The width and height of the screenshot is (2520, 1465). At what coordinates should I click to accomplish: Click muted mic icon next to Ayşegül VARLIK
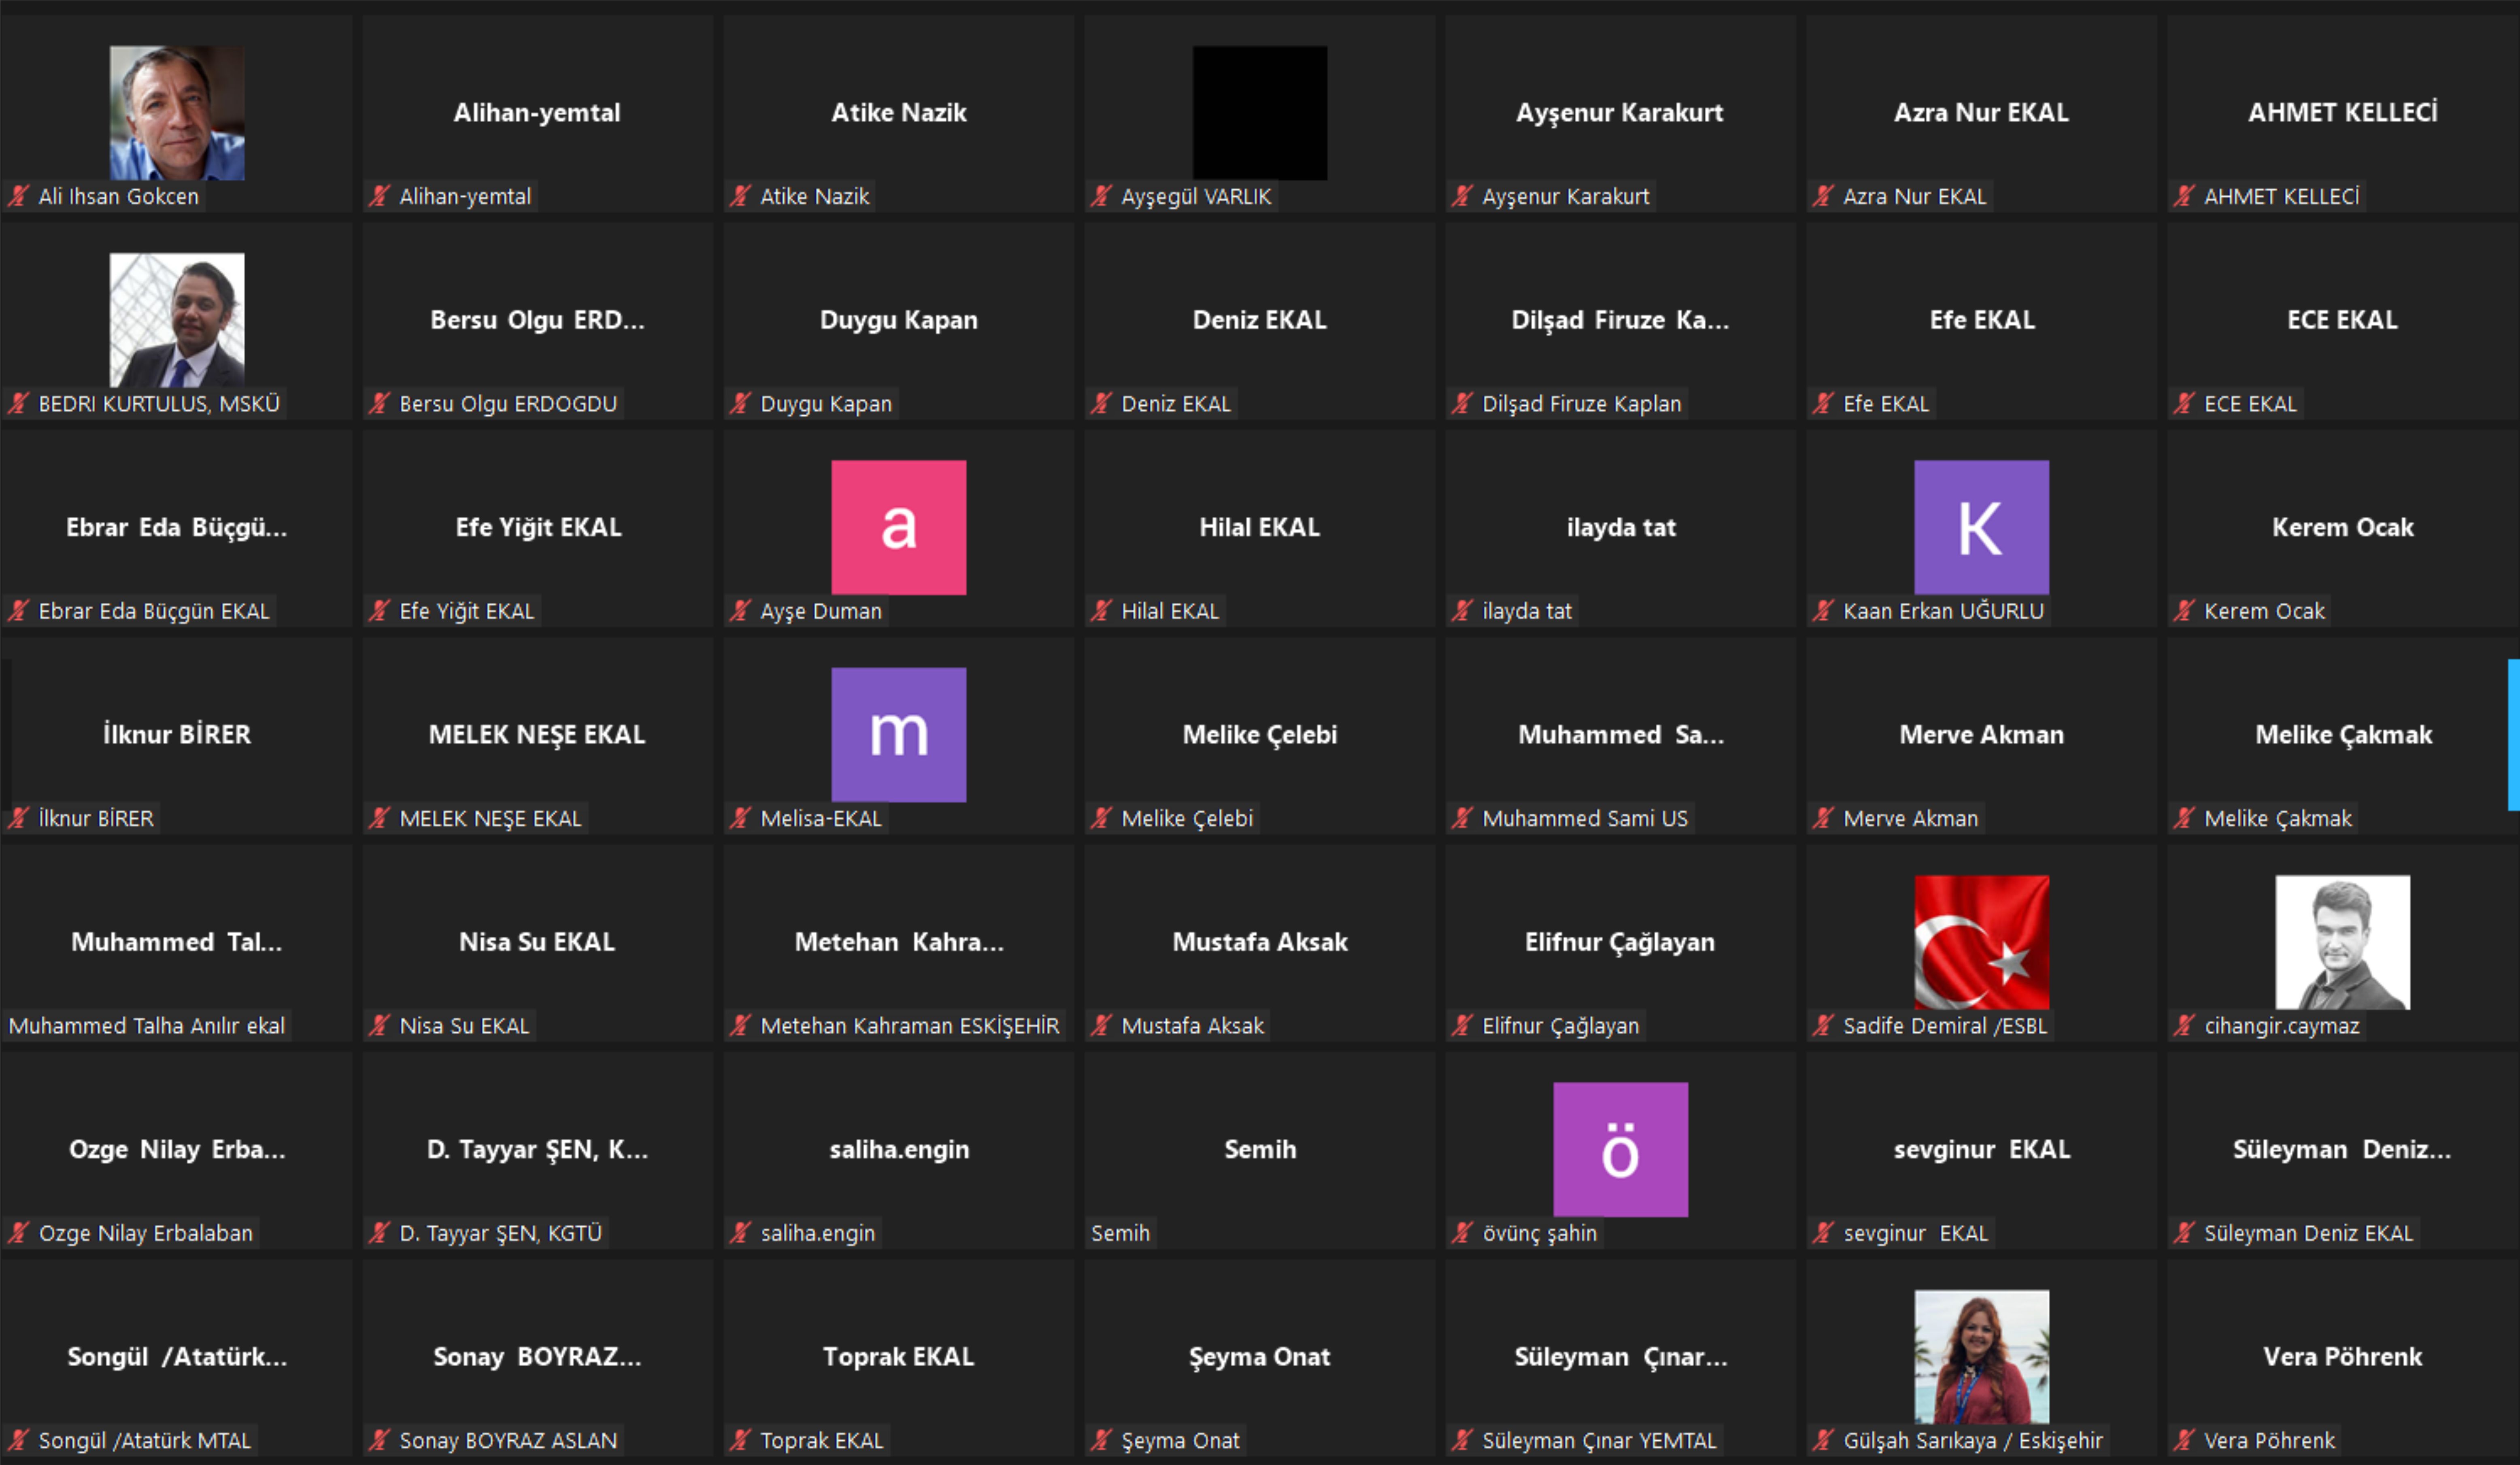click(1101, 196)
